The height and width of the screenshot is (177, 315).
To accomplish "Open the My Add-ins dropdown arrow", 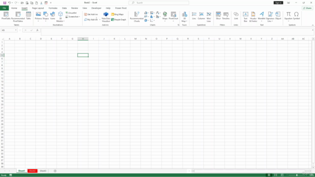I will (x=99, y=20).
